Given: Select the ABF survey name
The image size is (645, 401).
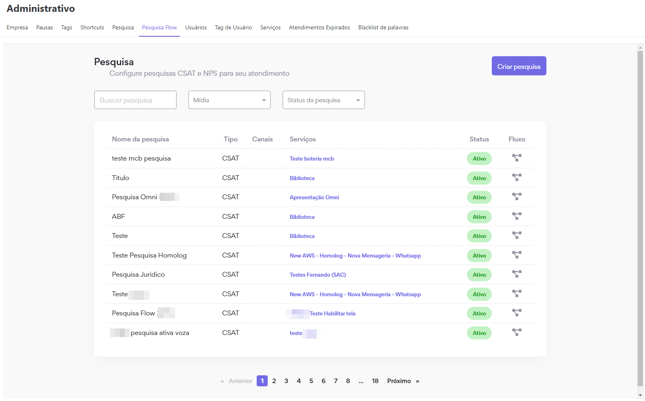Looking at the screenshot, I should tap(118, 216).
